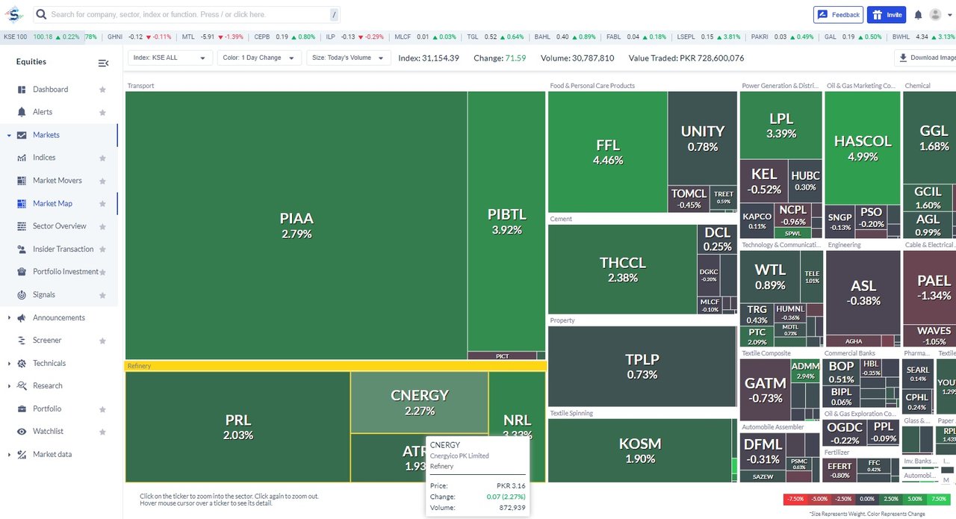Click the Watchlist eye icon
Viewport: 956px width, 519px height.
click(22, 432)
